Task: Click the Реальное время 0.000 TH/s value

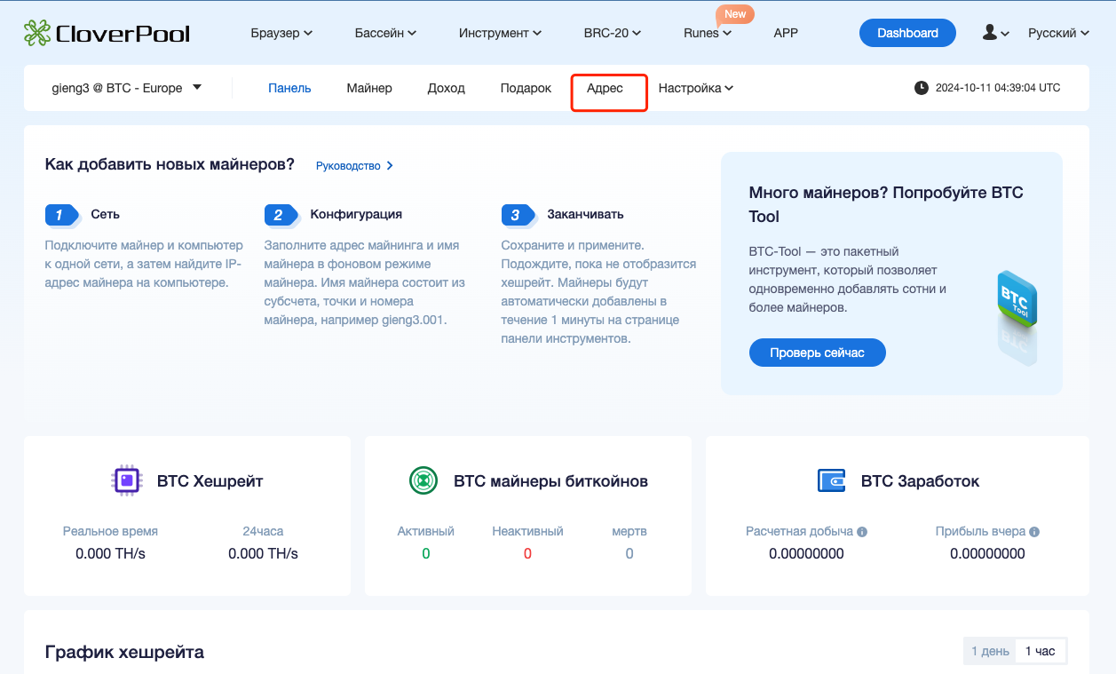Action: [110, 553]
